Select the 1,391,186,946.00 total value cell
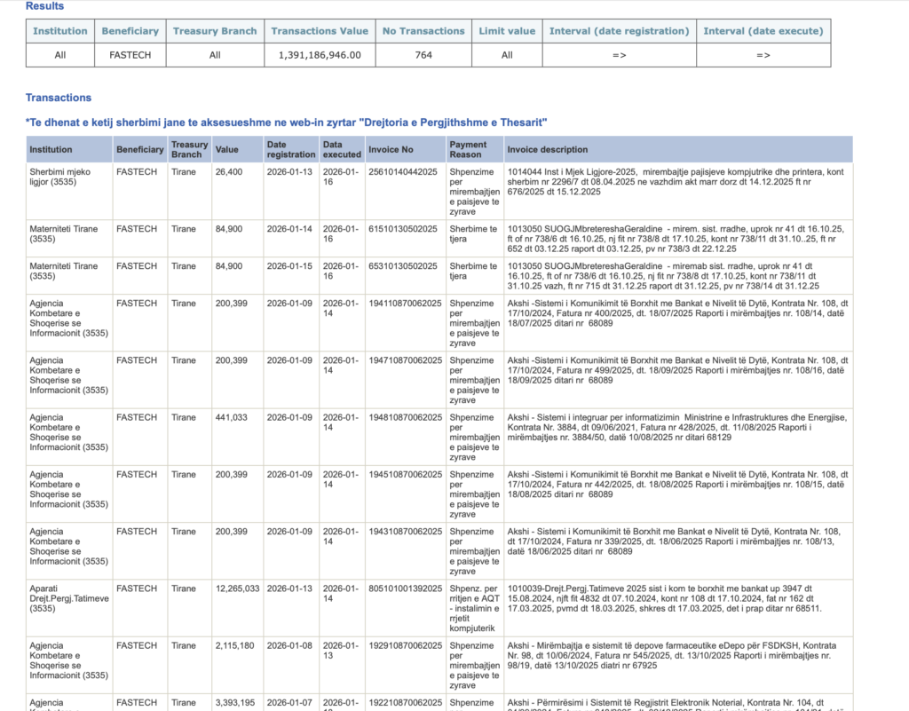The image size is (909, 711). point(319,55)
